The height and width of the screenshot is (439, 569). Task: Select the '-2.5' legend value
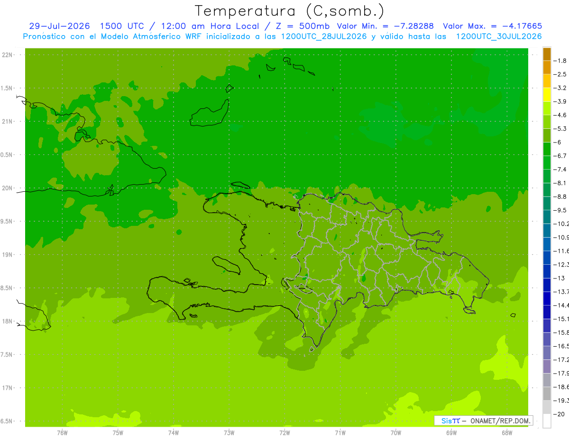coord(560,74)
